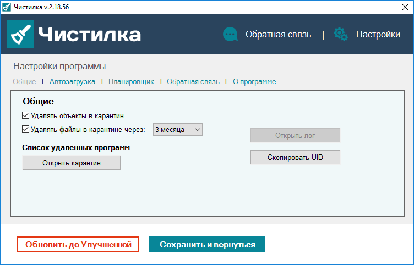Click the 'Открыть лог' button
This screenshot has width=414, height=265.
tap(295, 135)
